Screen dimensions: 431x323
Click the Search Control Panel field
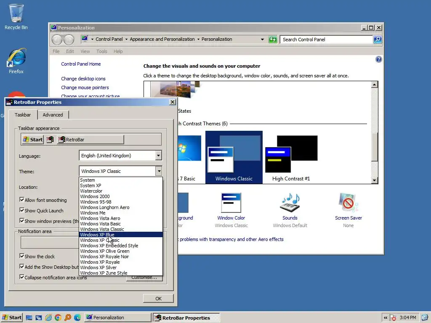[x=326, y=40]
